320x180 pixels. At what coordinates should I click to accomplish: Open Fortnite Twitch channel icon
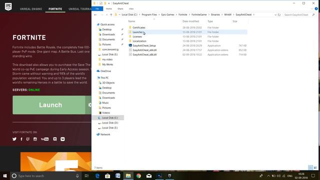point(28,139)
